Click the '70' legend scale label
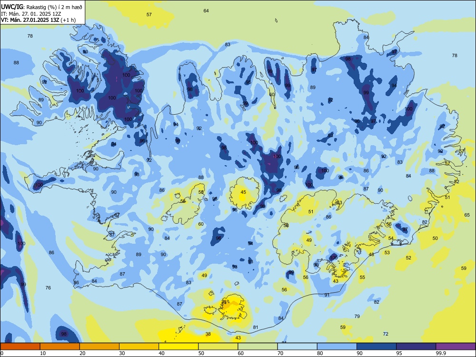The width and height of the screenshot is (476, 357). click(x=280, y=353)
